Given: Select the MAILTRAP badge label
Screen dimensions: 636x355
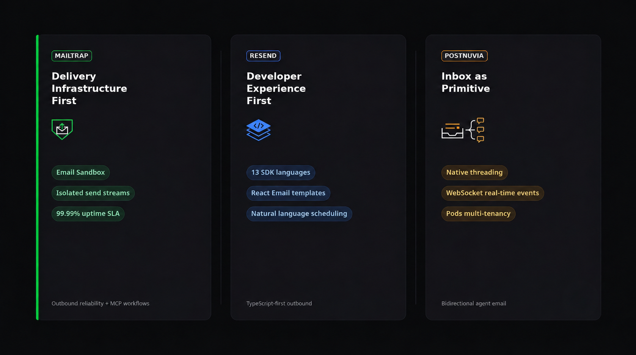Looking at the screenshot, I should [x=72, y=56].
